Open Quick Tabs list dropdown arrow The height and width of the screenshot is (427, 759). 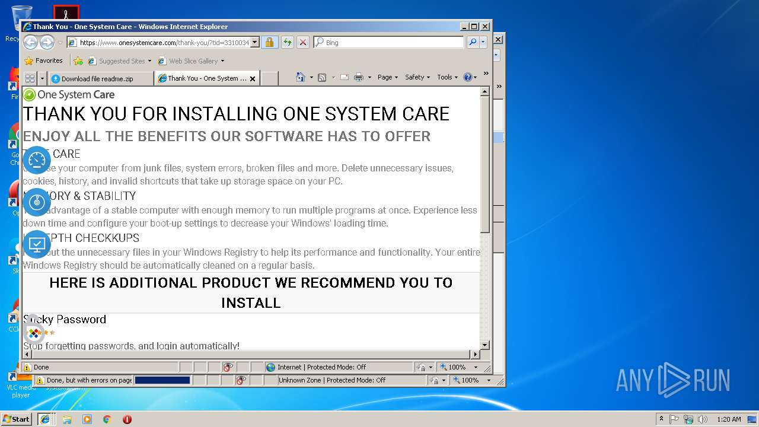tap(42, 78)
